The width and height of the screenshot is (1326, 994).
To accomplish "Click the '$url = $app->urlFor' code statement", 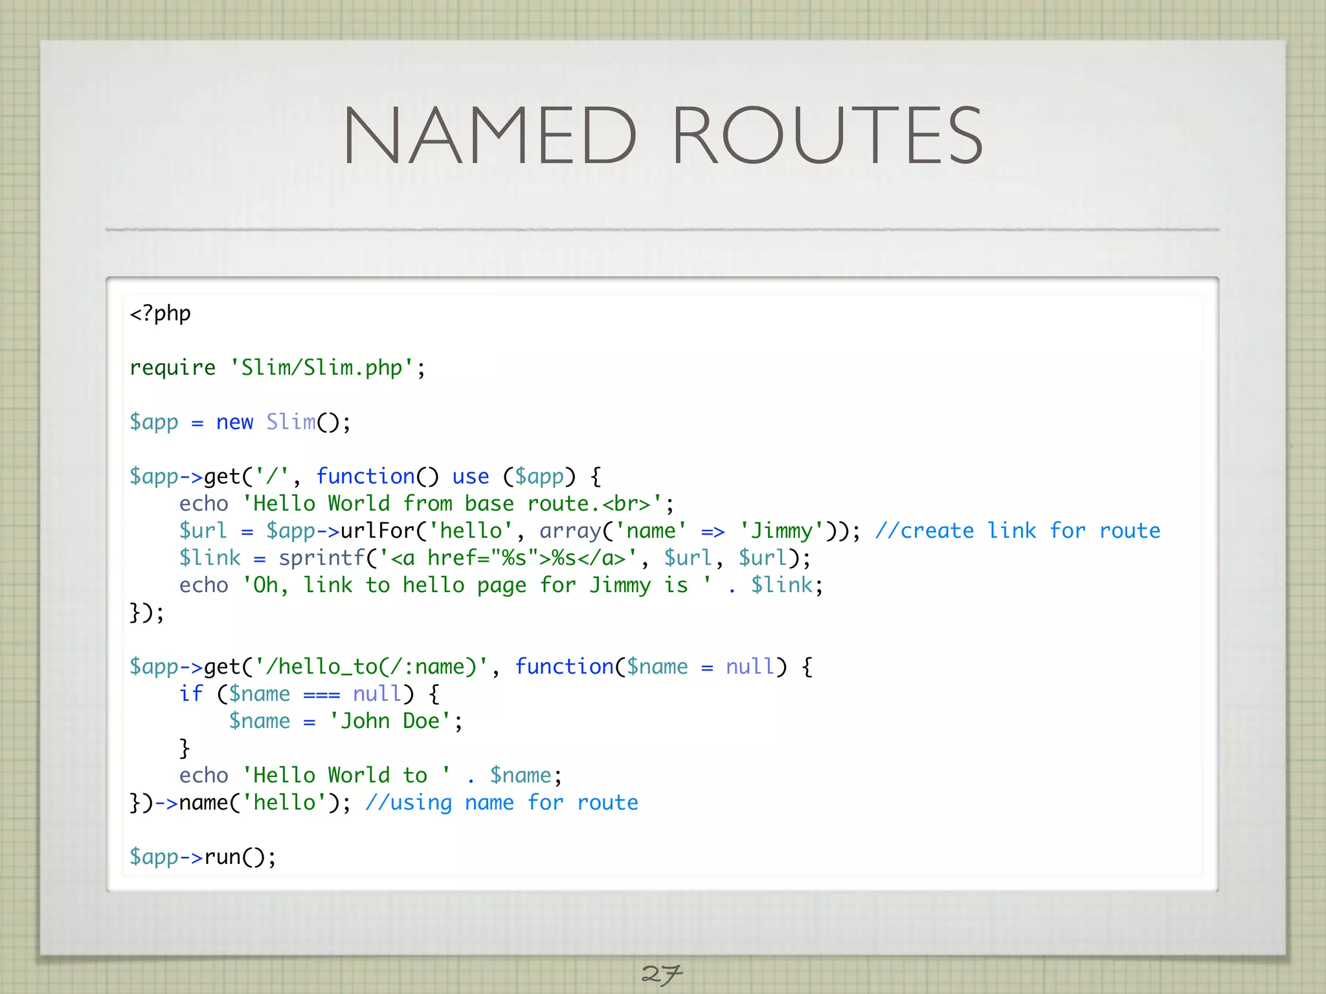I will point(520,531).
